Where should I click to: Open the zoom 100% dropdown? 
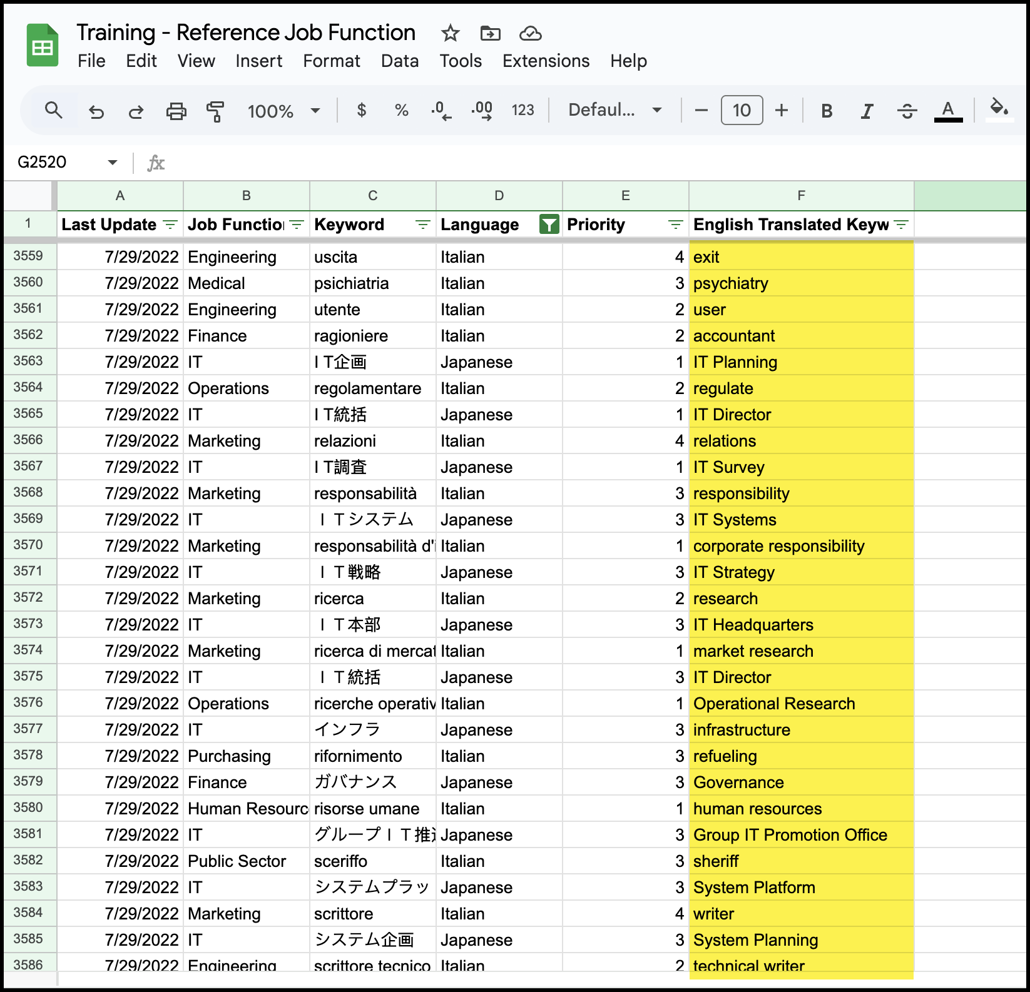[x=283, y=111]
